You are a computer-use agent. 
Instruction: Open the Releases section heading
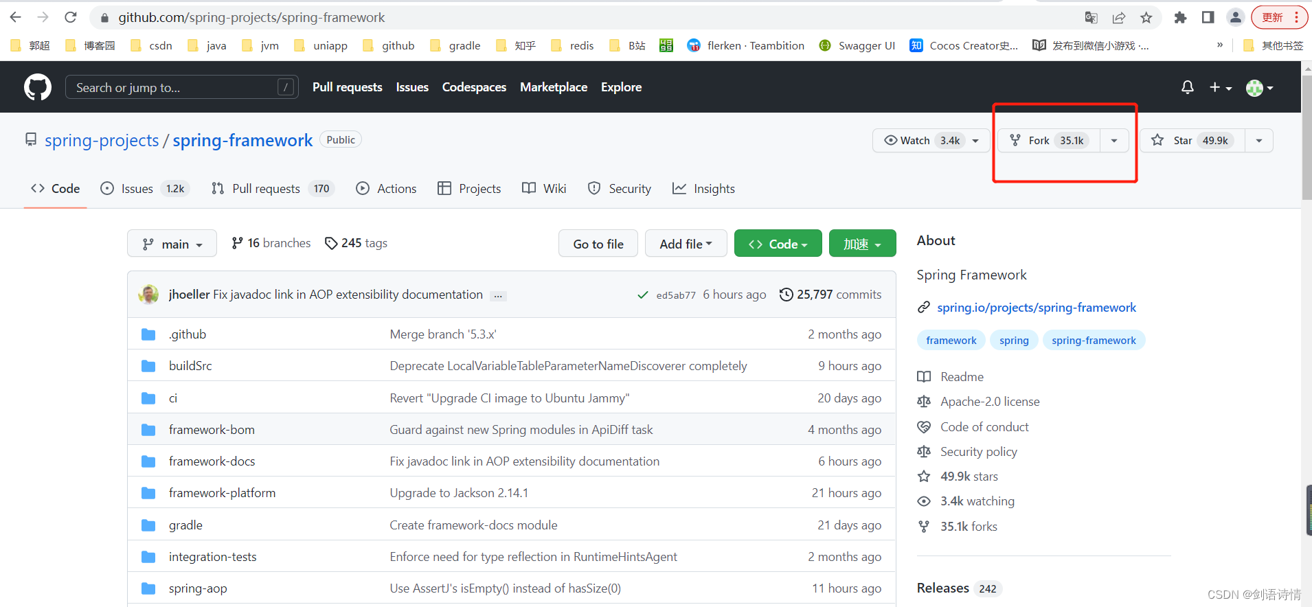(943, 588)
